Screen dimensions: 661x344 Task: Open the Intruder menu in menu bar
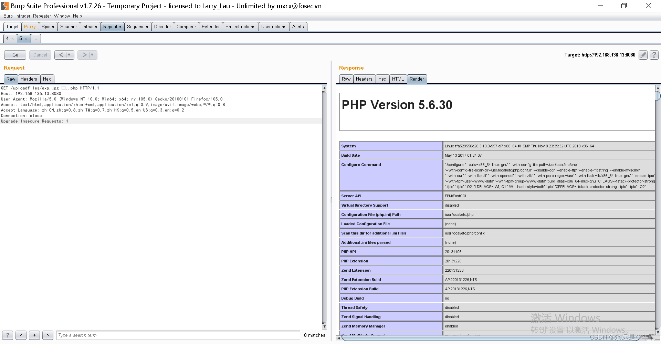point(23,16)
